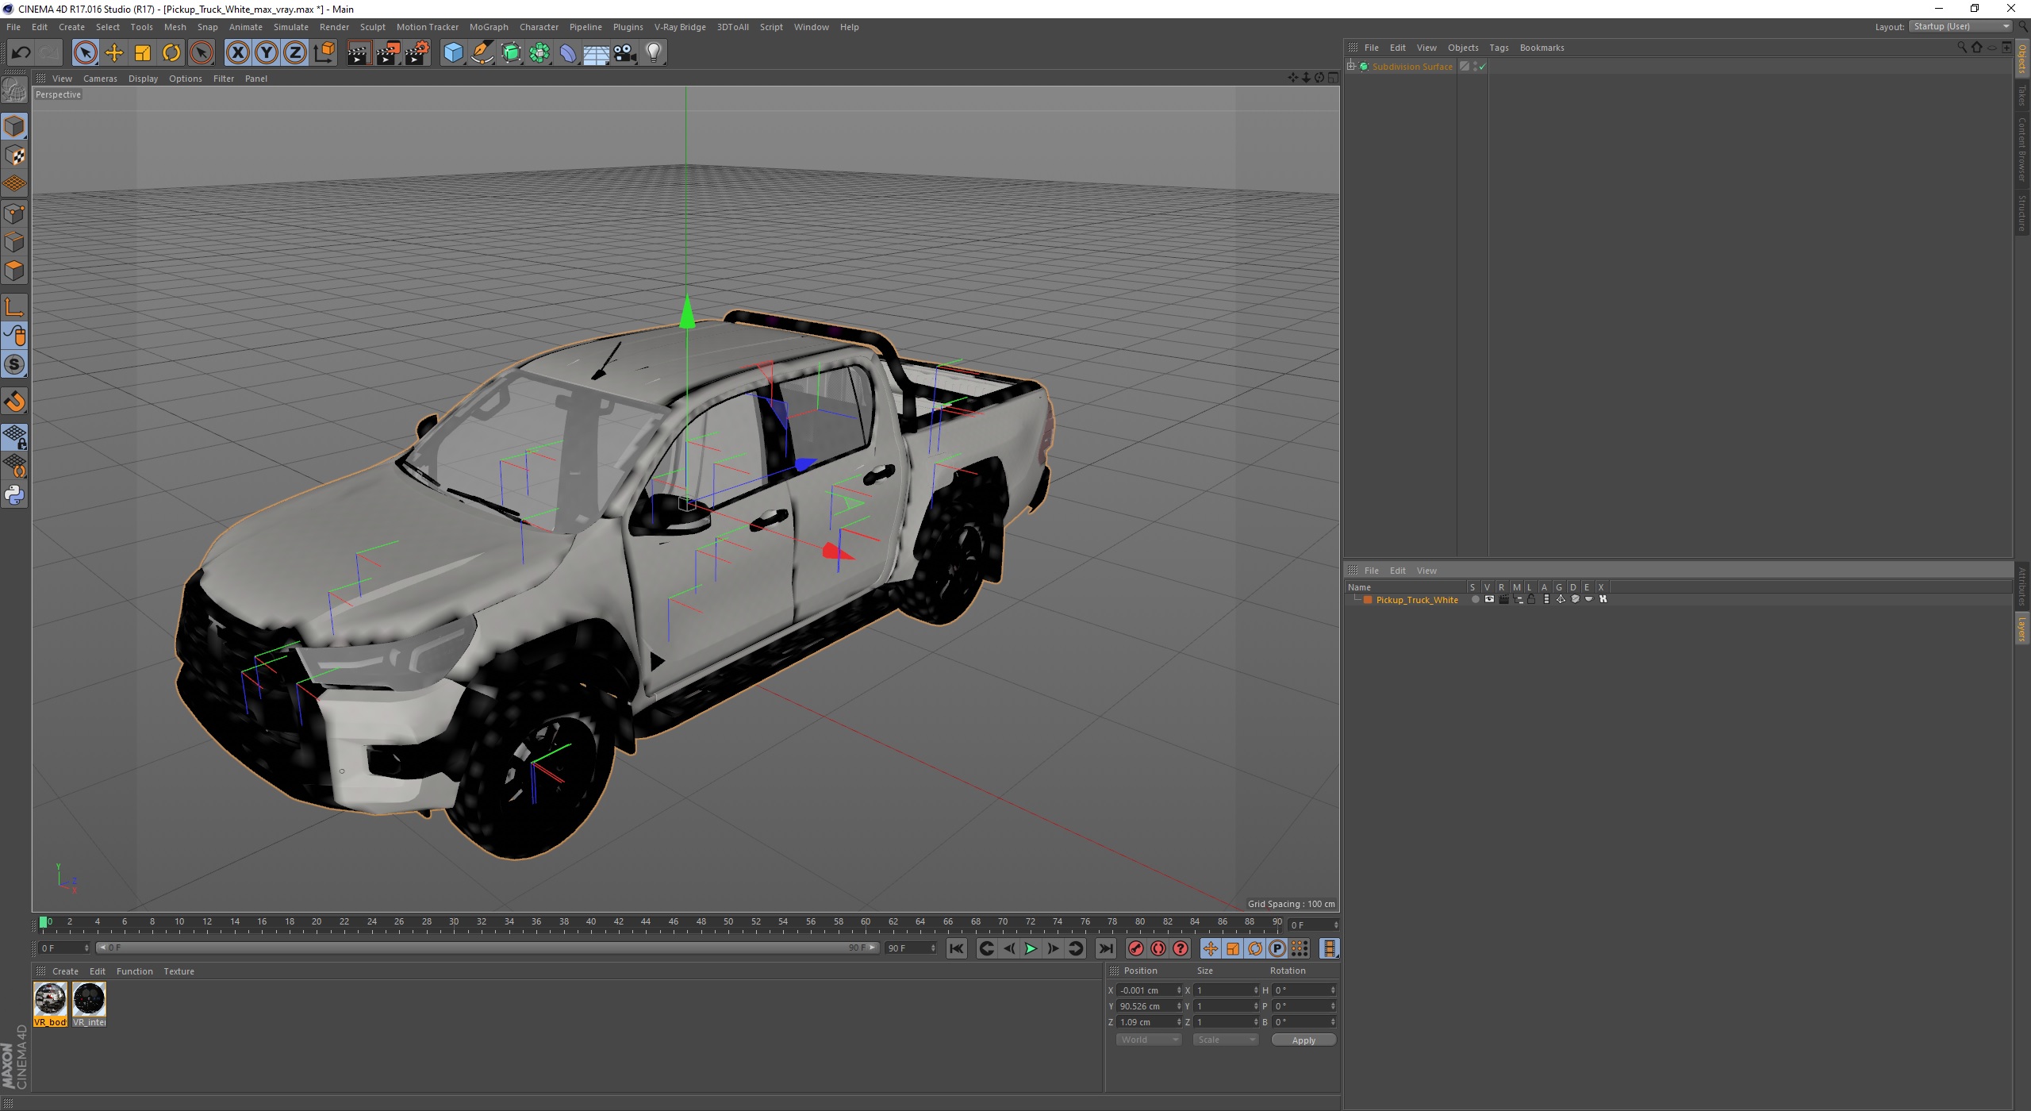This screenshot has height=1111, width=2031.
Task: Add a Cube primitive object
Action: (453, 53)
